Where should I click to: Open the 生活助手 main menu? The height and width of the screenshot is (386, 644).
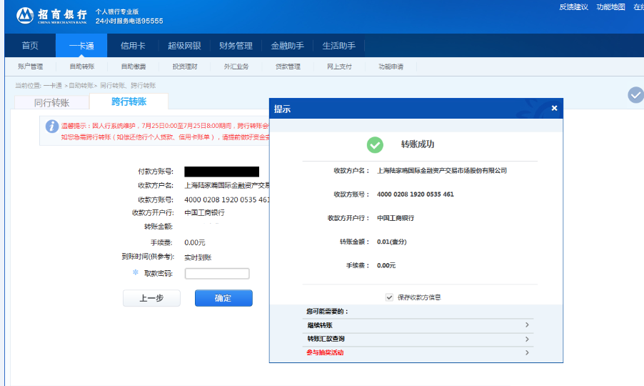pos(339,46)
